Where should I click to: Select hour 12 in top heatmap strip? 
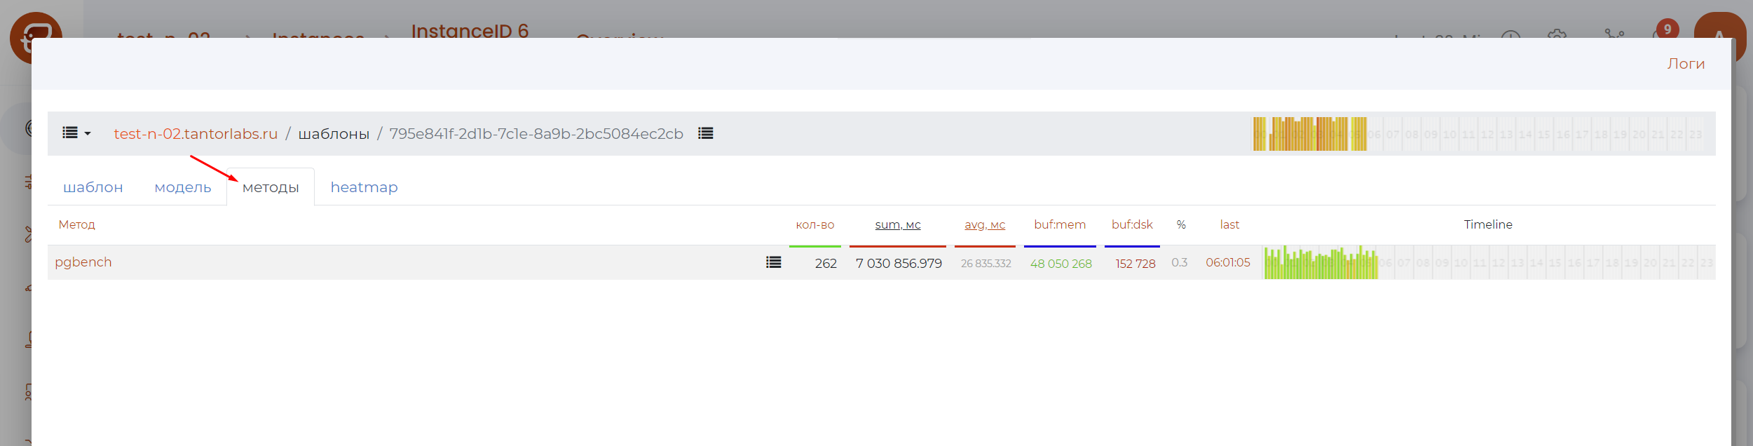[x=1487, y=134]
